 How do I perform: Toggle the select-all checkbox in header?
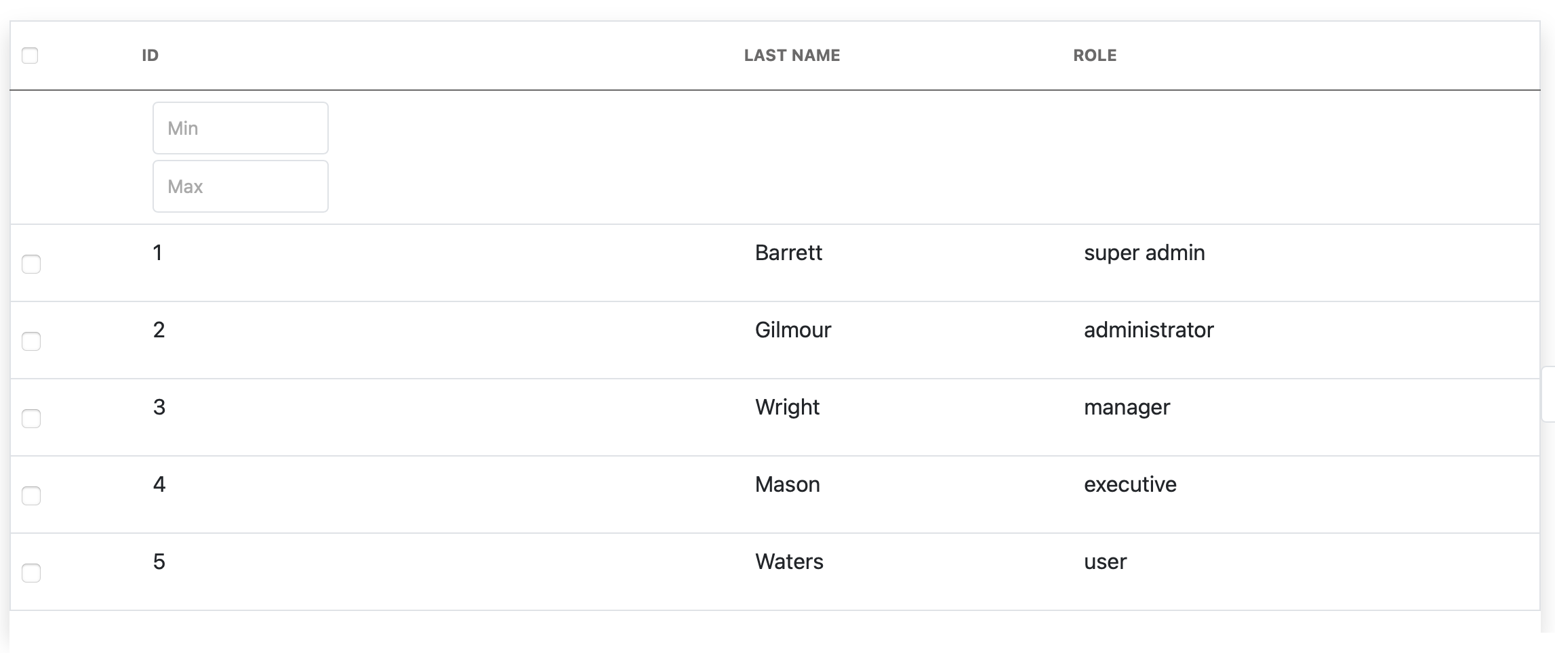point(30,56)
